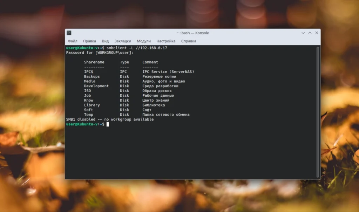The height and width of the screenshot is (212, 359).
Task: Click the Konsole terminal icon in title bar
Action: point(69,33)
